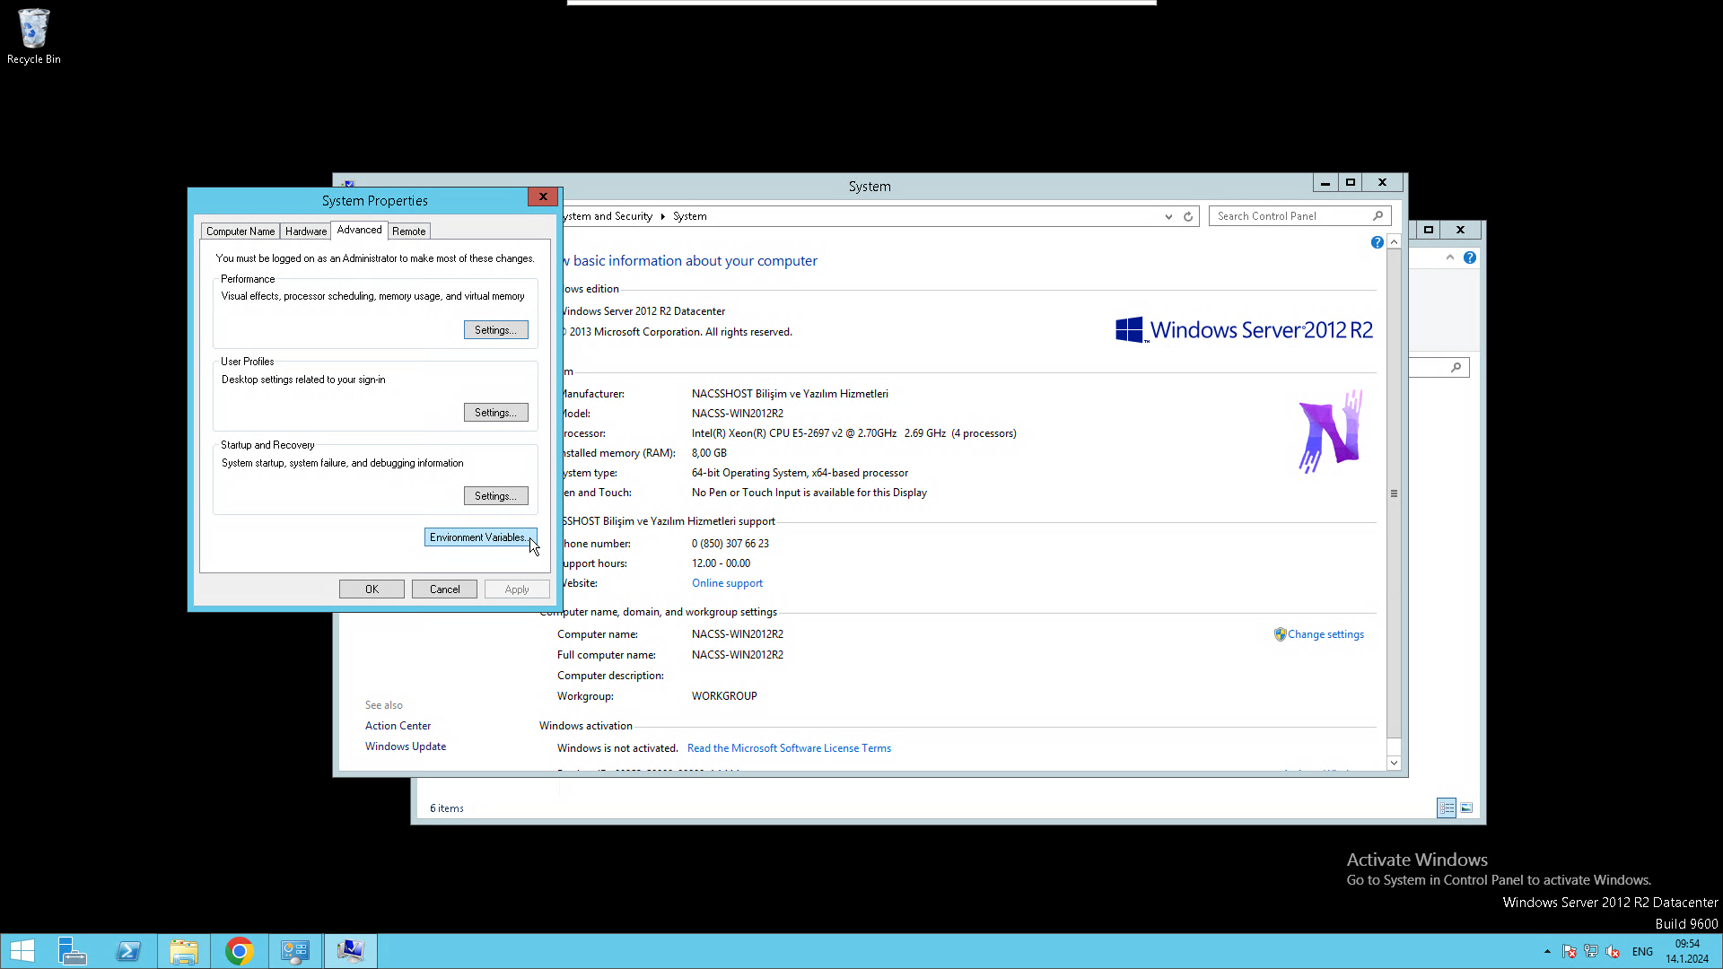The image size is (1723, 969).
Task: Expand the breadcrumb arrow before System
Action: point(662,216)
